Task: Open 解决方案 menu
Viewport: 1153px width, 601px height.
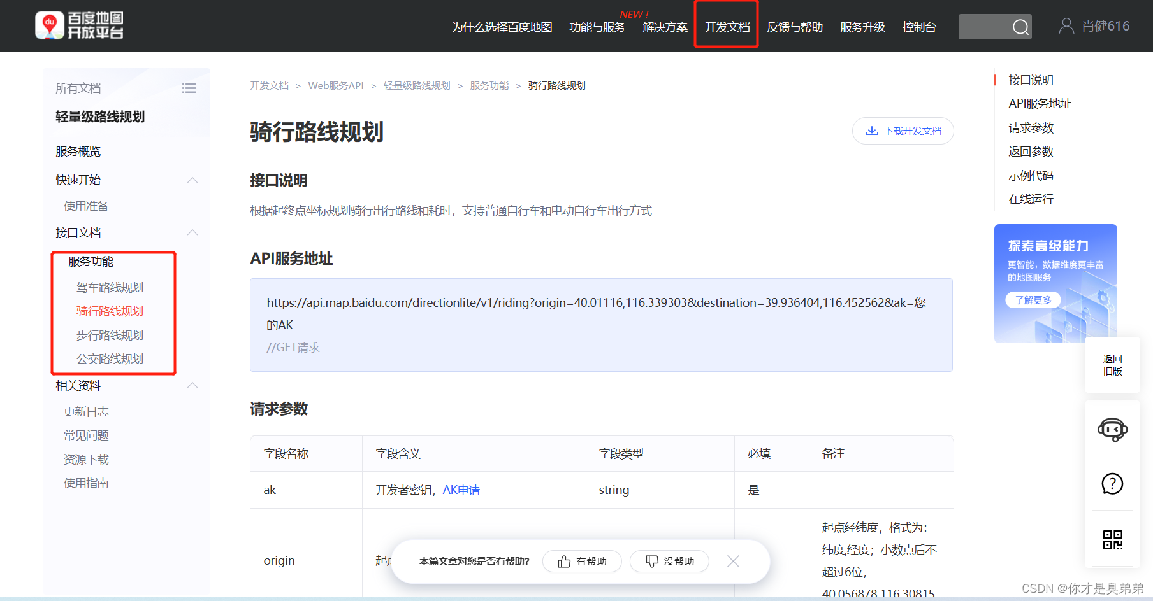Action: coord(665,27)
